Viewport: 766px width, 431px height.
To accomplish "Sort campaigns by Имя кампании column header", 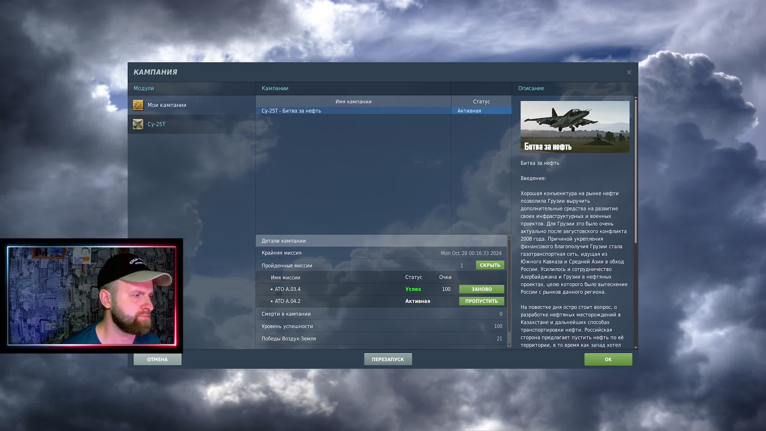I will [354, 101].
